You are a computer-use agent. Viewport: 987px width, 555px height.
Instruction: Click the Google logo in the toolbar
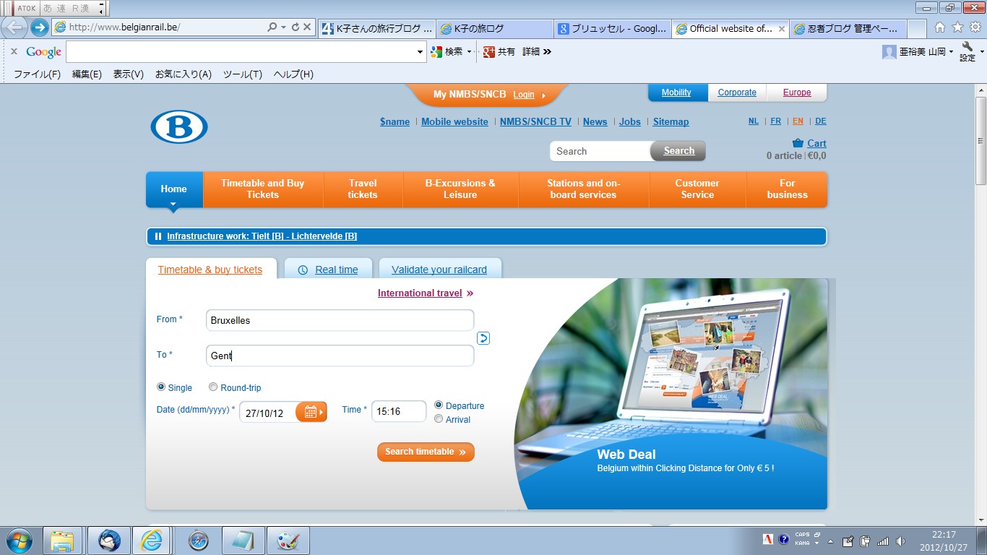44,51
